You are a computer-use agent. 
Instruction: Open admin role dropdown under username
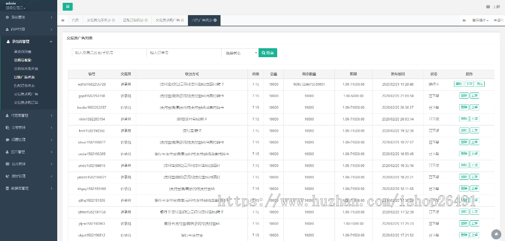point(16,8)
